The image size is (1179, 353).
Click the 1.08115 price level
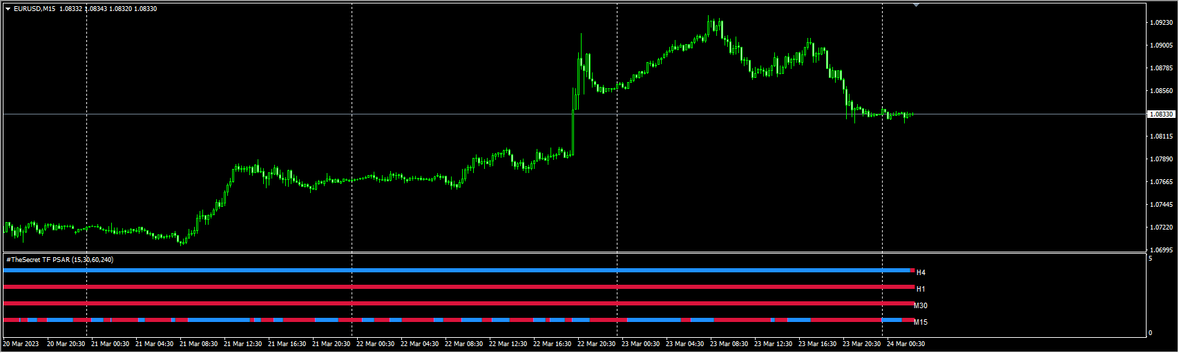pos(1161,137)
